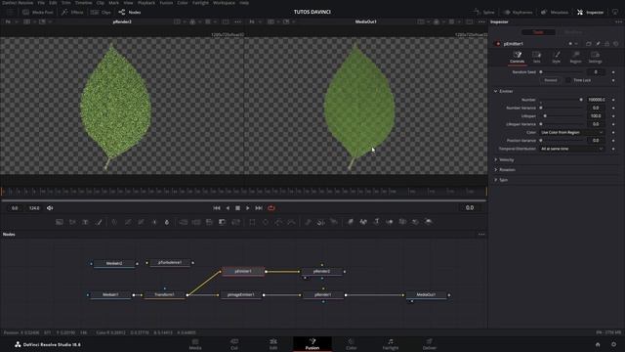Image resolution: width=625 pixels, height=352 pixels.
Task: Open the Workspace menu
Action: point(224,3)
